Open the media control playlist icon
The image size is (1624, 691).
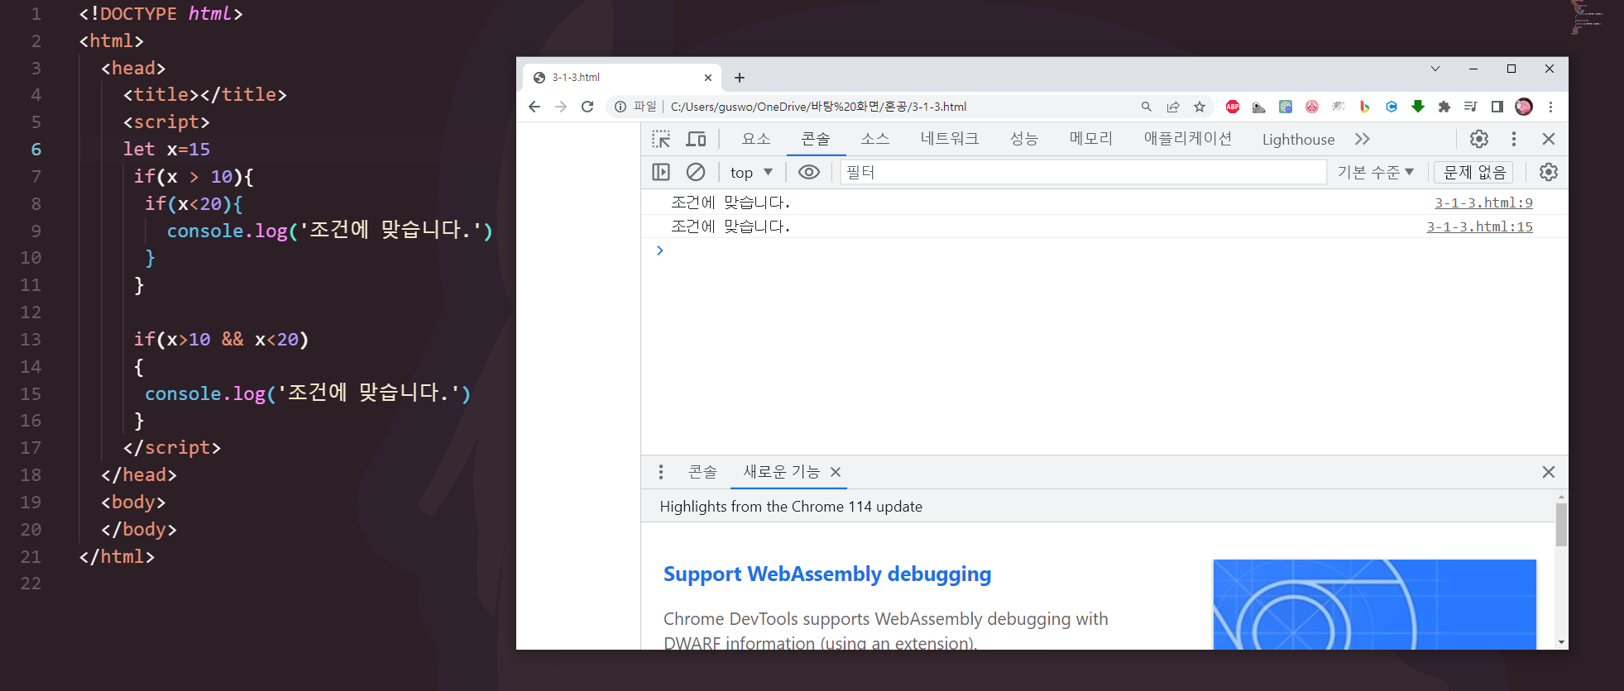click(x=1471, y=107)
